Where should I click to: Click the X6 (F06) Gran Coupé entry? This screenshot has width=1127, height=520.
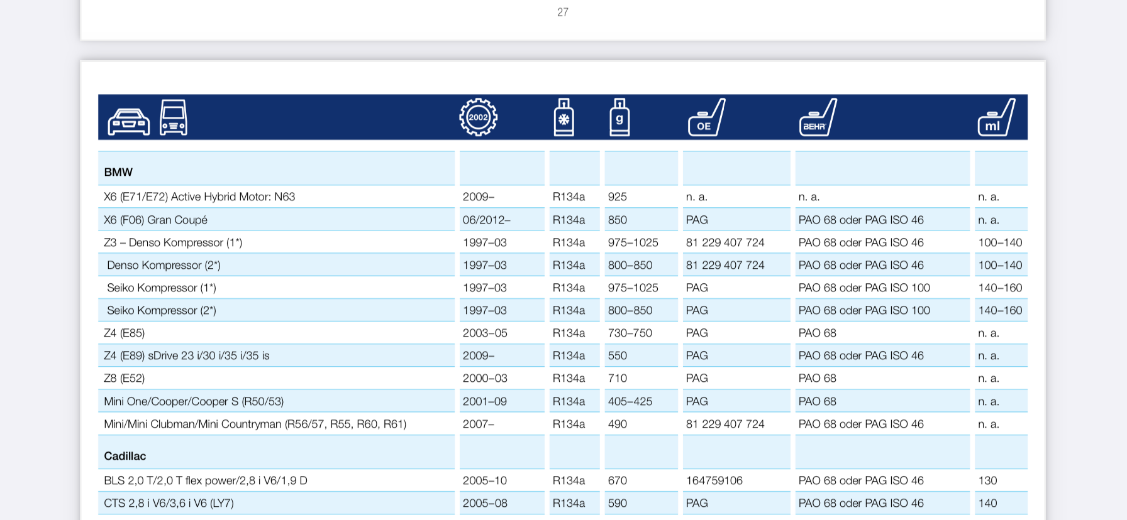(x=155, y=220)
